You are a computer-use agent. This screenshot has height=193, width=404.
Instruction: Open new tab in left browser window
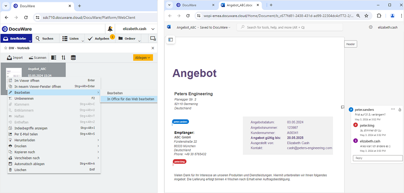click(x=79, y=6)
